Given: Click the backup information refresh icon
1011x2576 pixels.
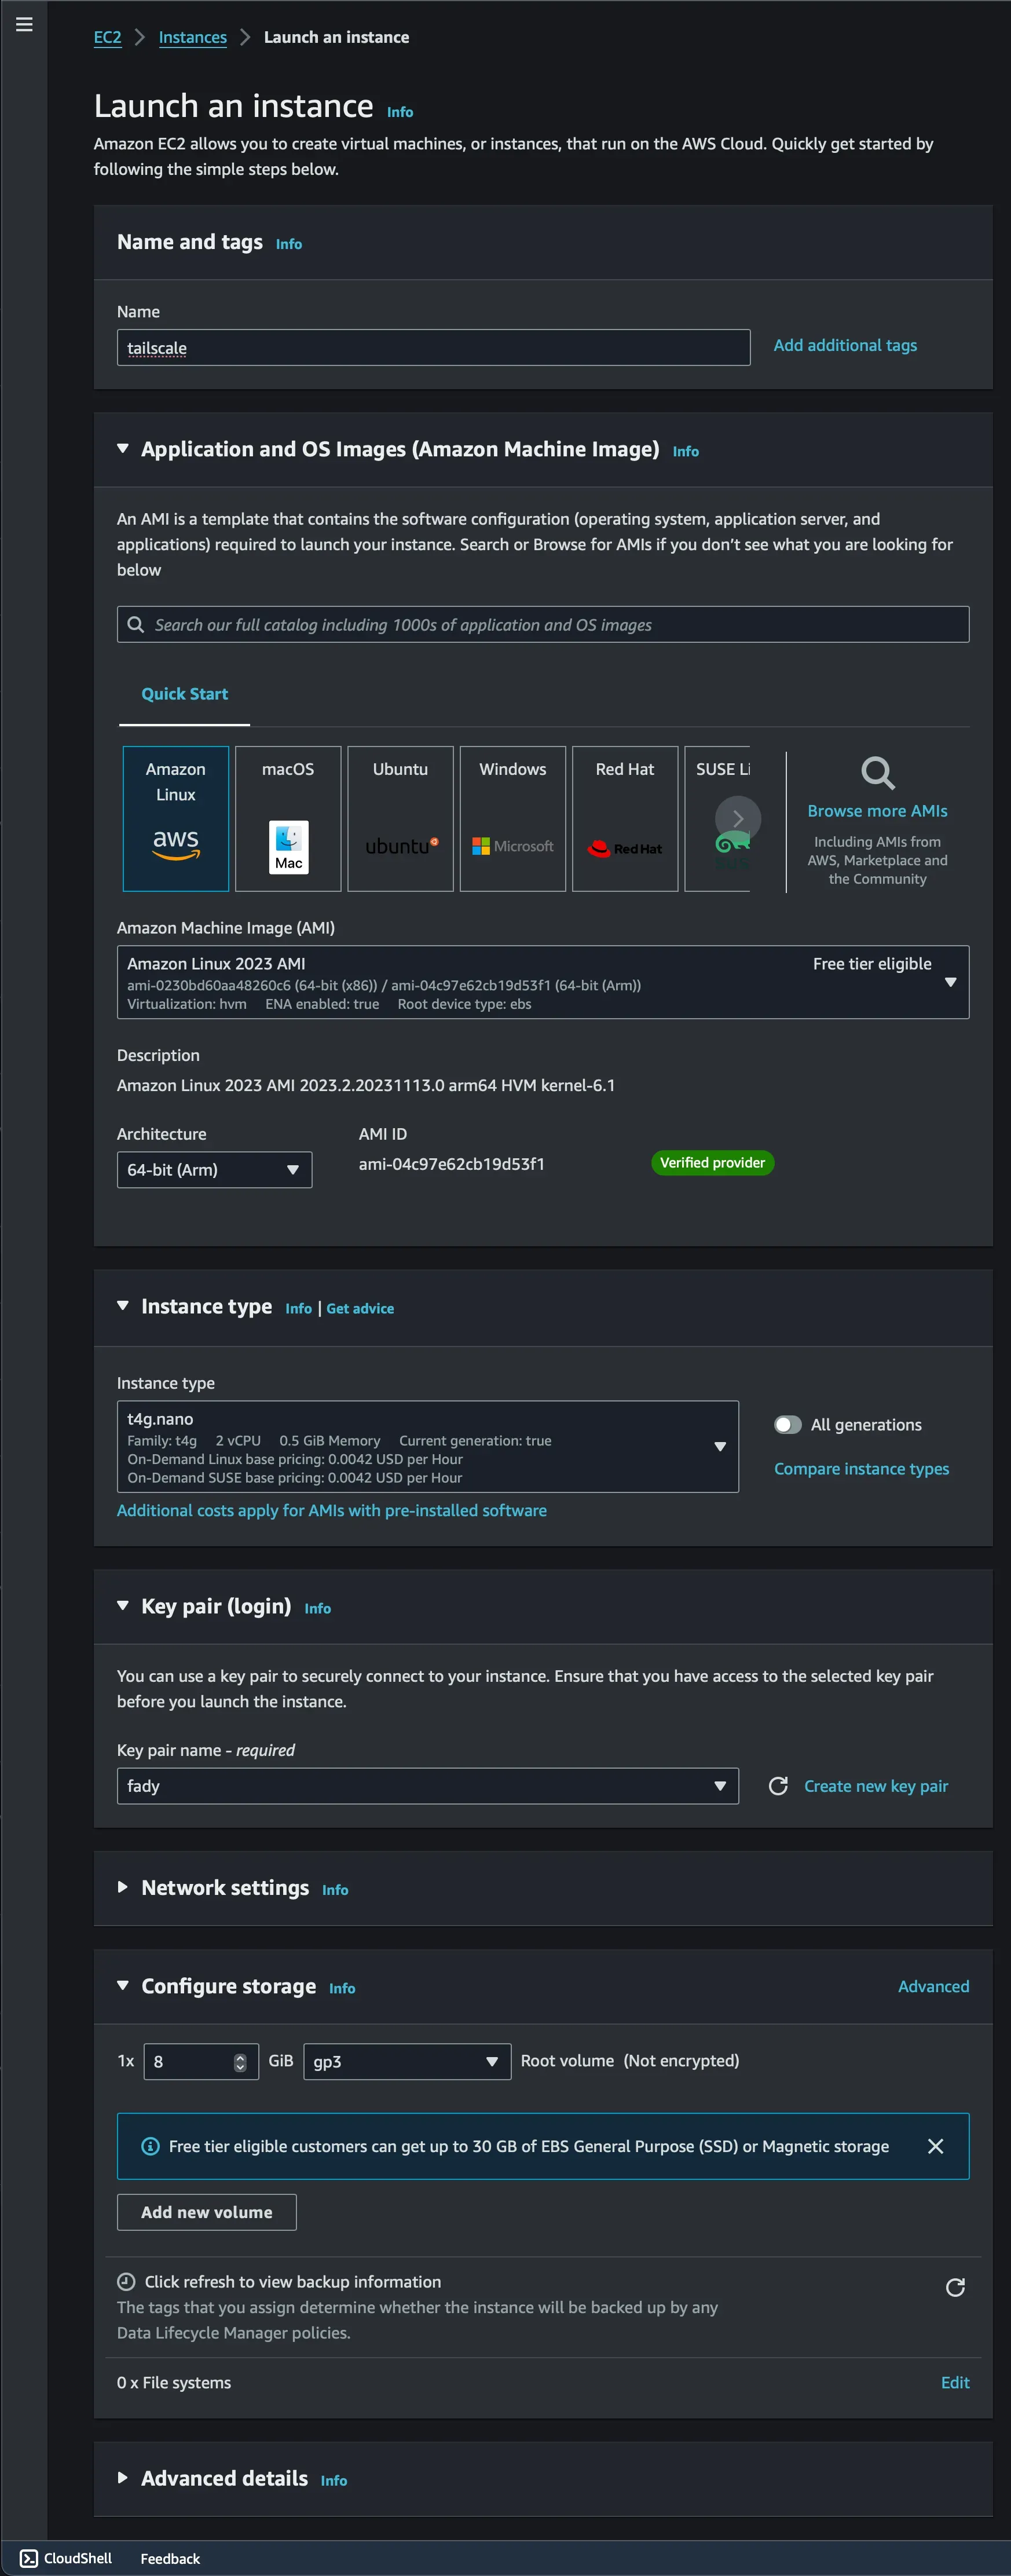Looking at the screenshot, I should 955,2287.
